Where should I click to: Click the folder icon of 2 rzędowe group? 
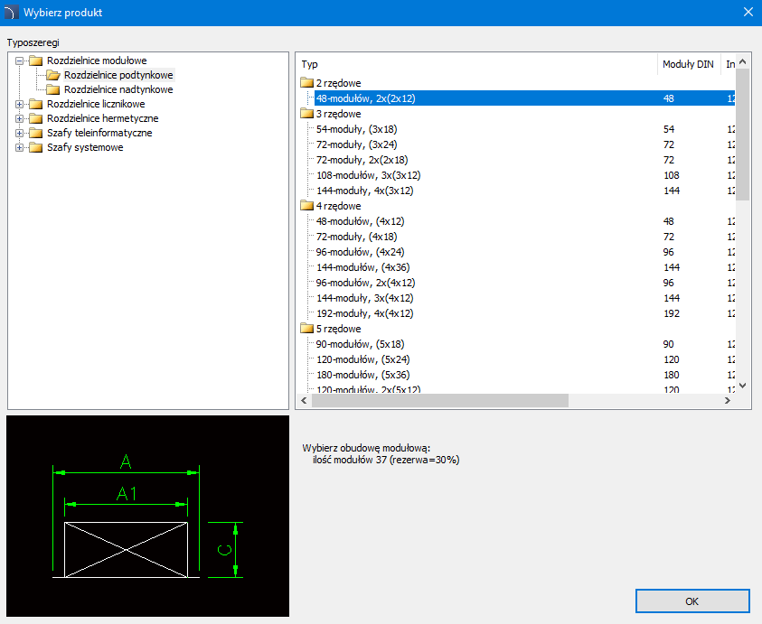(x=306, y=82)
